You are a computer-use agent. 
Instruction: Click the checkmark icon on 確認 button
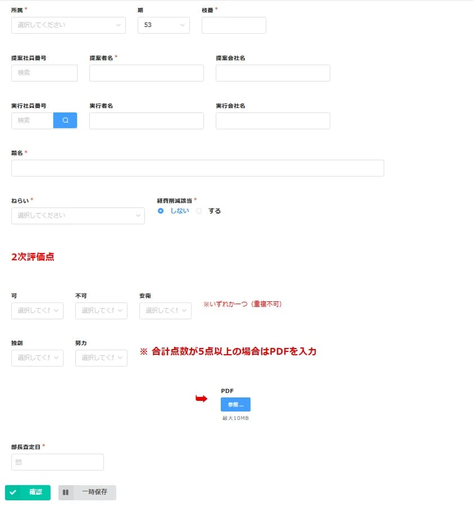point(13,492)
